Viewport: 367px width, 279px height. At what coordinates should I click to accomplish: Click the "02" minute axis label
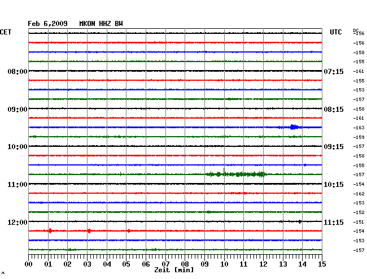[x=67, y=264]
